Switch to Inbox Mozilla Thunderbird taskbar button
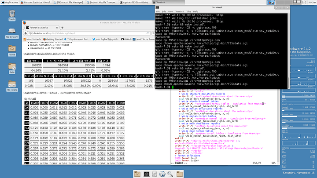 [102, 2]
